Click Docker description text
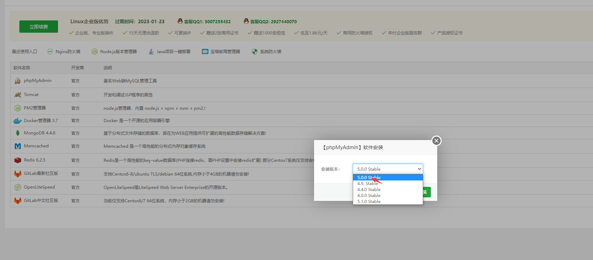The width and height of the screenshot is (593, 260). [136, 121]
